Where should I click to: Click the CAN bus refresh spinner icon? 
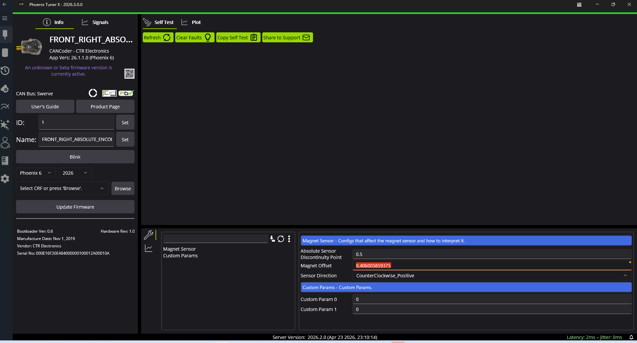(93, 93)
